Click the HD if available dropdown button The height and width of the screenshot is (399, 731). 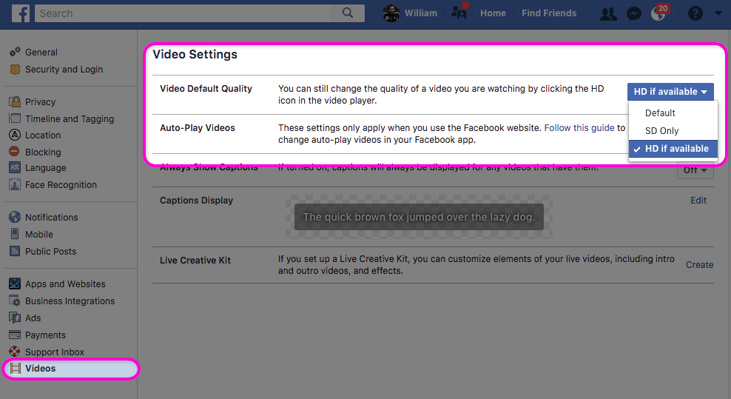pyautogui.click(x=670, y=92)
